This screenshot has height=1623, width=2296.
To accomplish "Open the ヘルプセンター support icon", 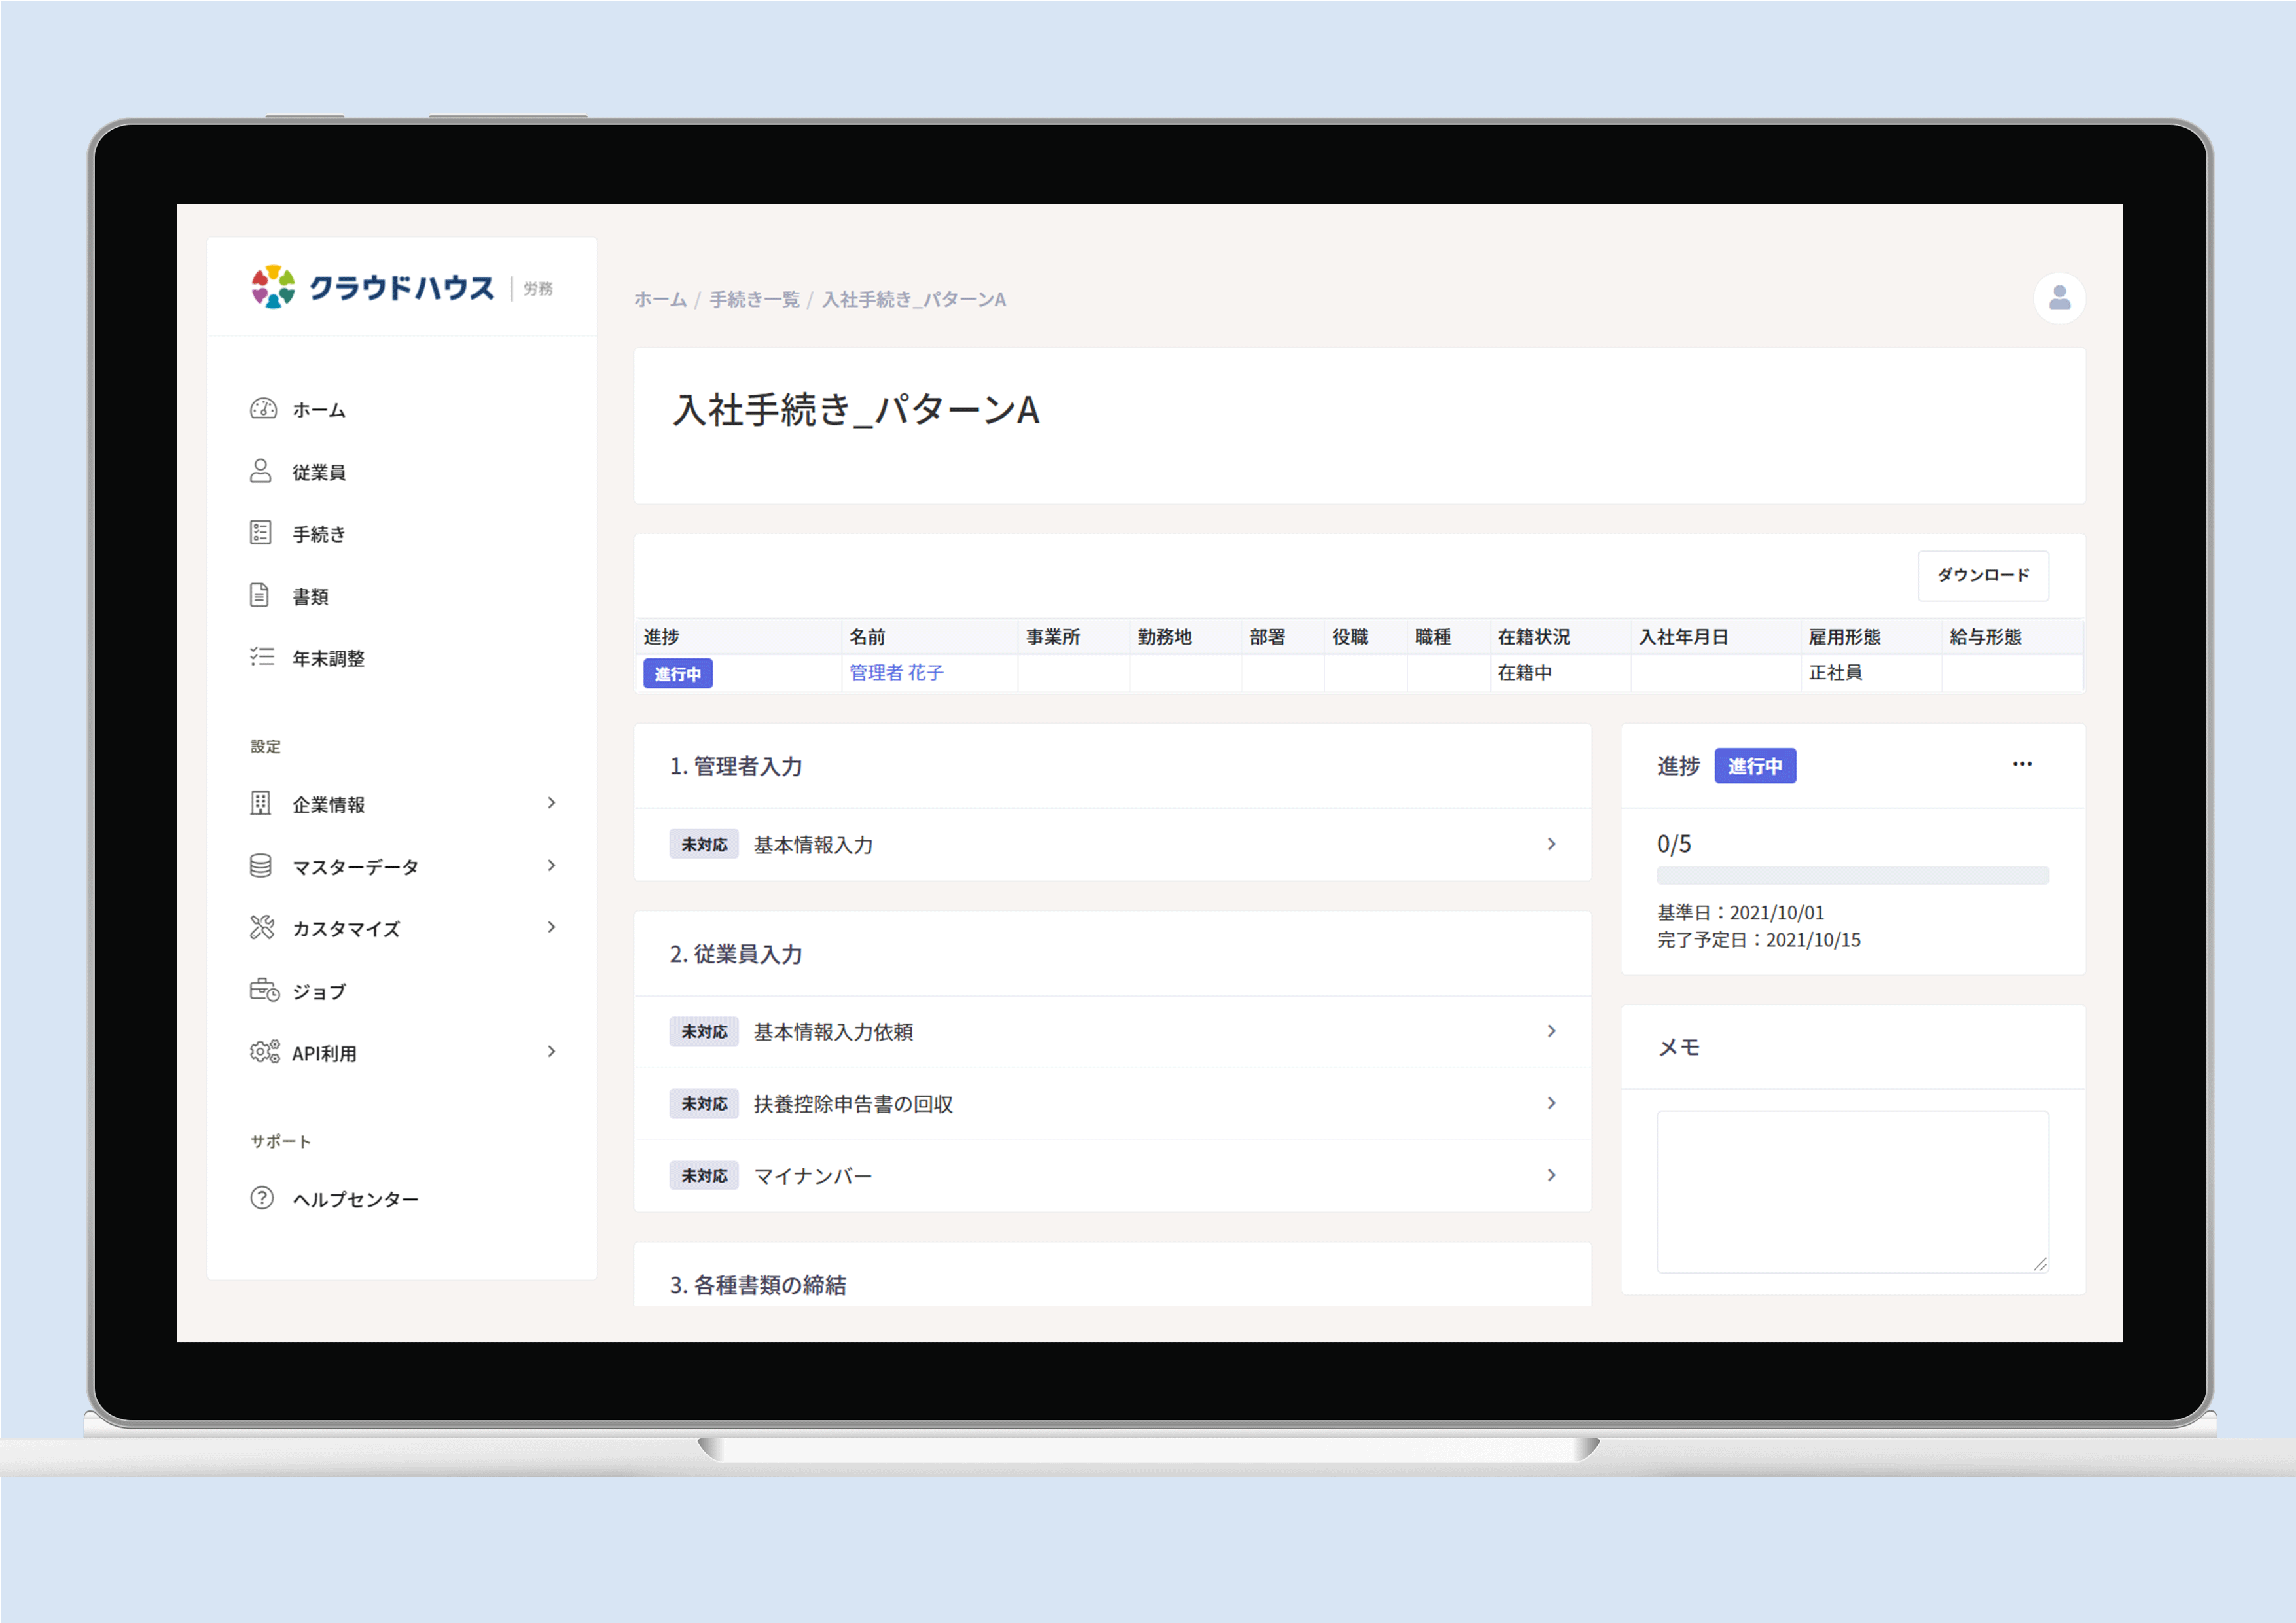I will (x=261, y=1198).
